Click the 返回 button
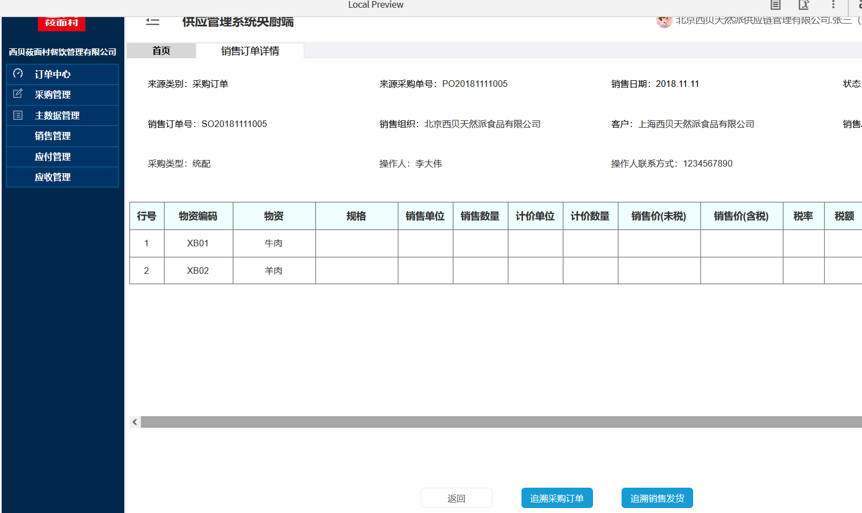The width and height of the screenshot is (862, 513). (x=457, y=498)
